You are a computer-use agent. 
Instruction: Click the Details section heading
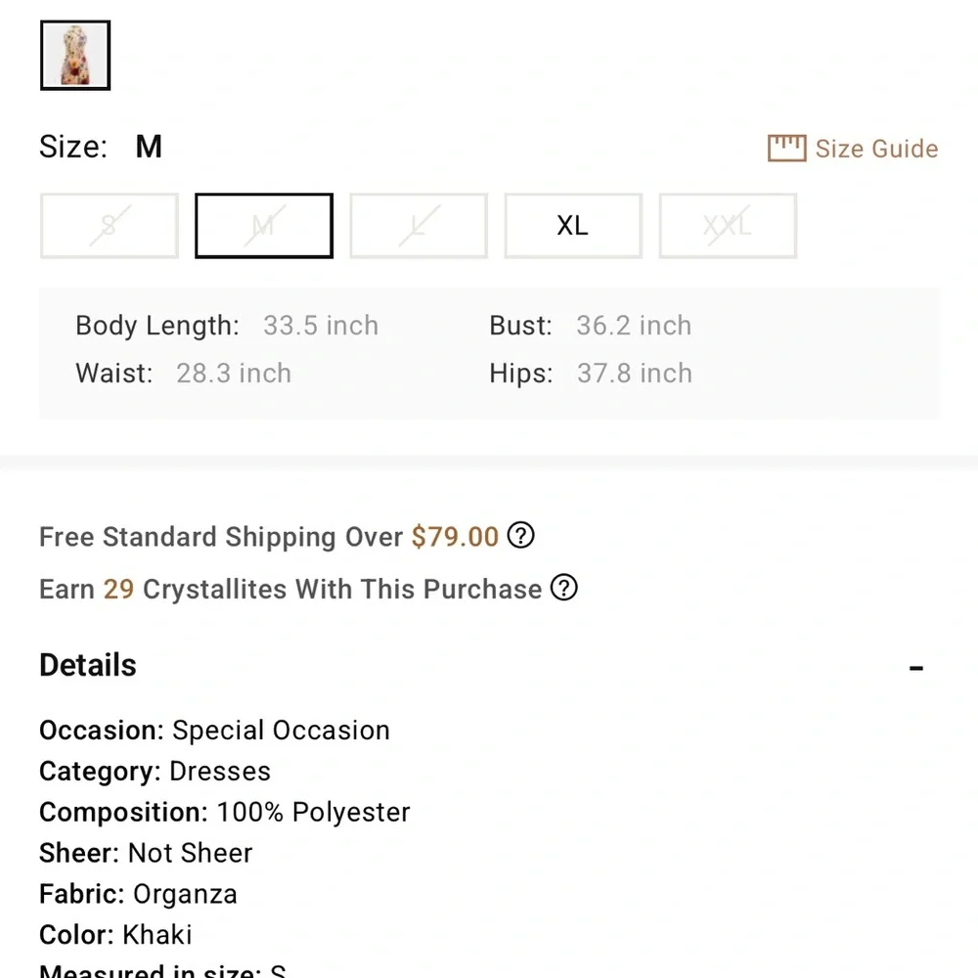coord(87,665)
